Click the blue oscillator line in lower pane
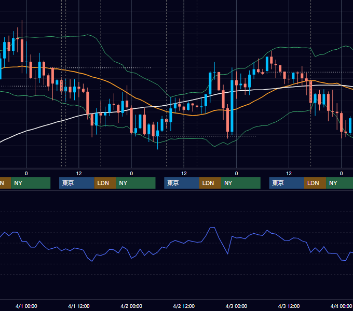This screenshot has width=353, height=311. coord(175,241)
